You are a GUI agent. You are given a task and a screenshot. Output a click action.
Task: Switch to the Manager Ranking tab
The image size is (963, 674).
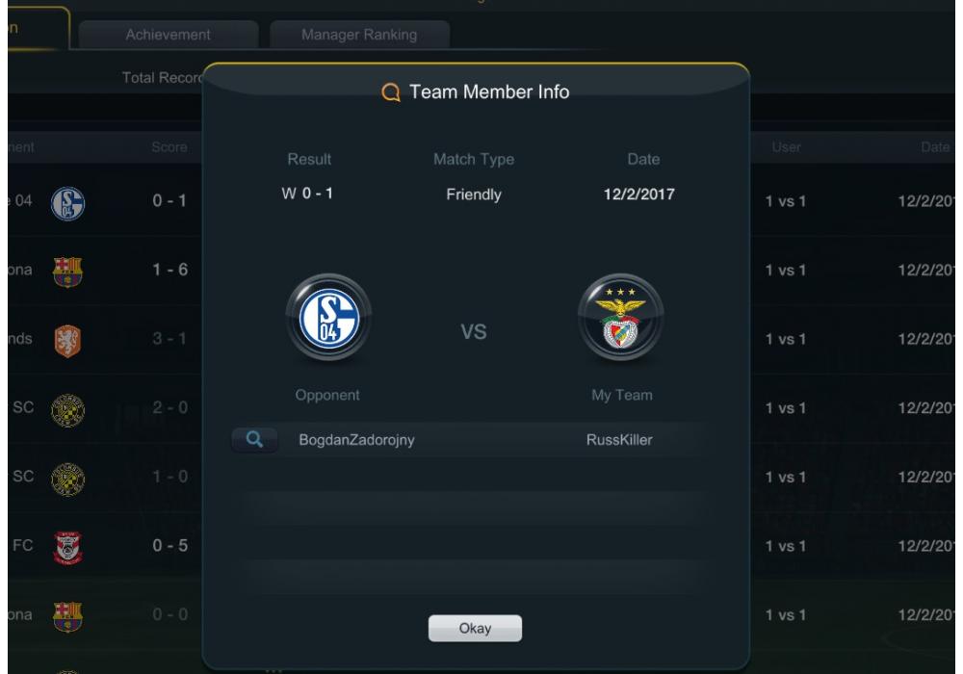coord(359,35)
